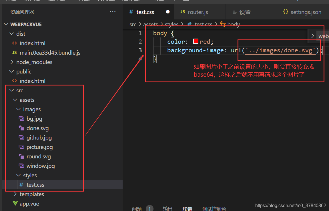Expand the node_modules folder
Image resolution: width=329 pixels, height=211 pixels.
pyautogui.click(x=12, y=62)
